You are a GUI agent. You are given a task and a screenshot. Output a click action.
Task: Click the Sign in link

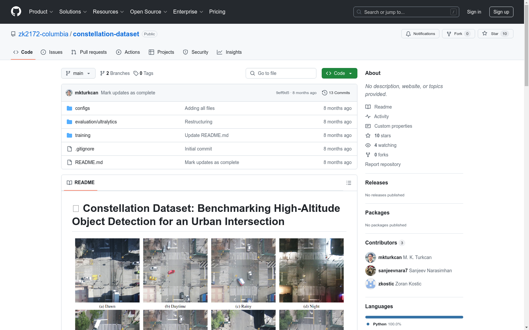pyautogui.click(x=474, y=12)
